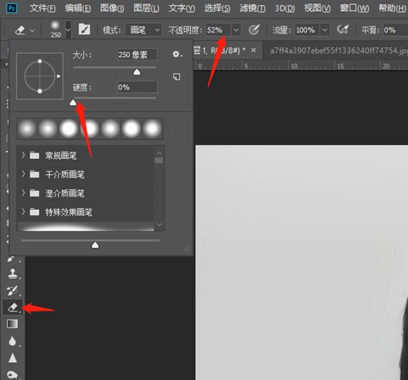Image resolution: width=408 pixels, height=380 pixels.
Task: Select the Sharpen triangle tool icon
Action: pos(12,358)
